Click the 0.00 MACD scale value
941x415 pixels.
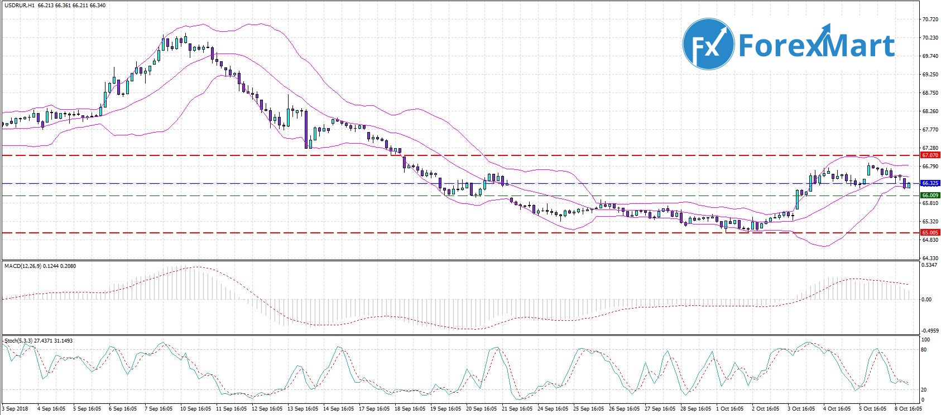tap(926, 300)
